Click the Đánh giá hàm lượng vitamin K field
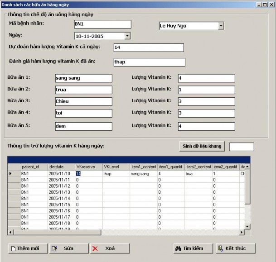This screenshot has height=262, width=276. (x=149, y=62)
